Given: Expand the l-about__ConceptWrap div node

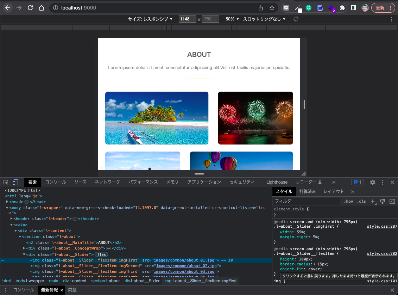Looking at the screenshot, I should [24, 248].
